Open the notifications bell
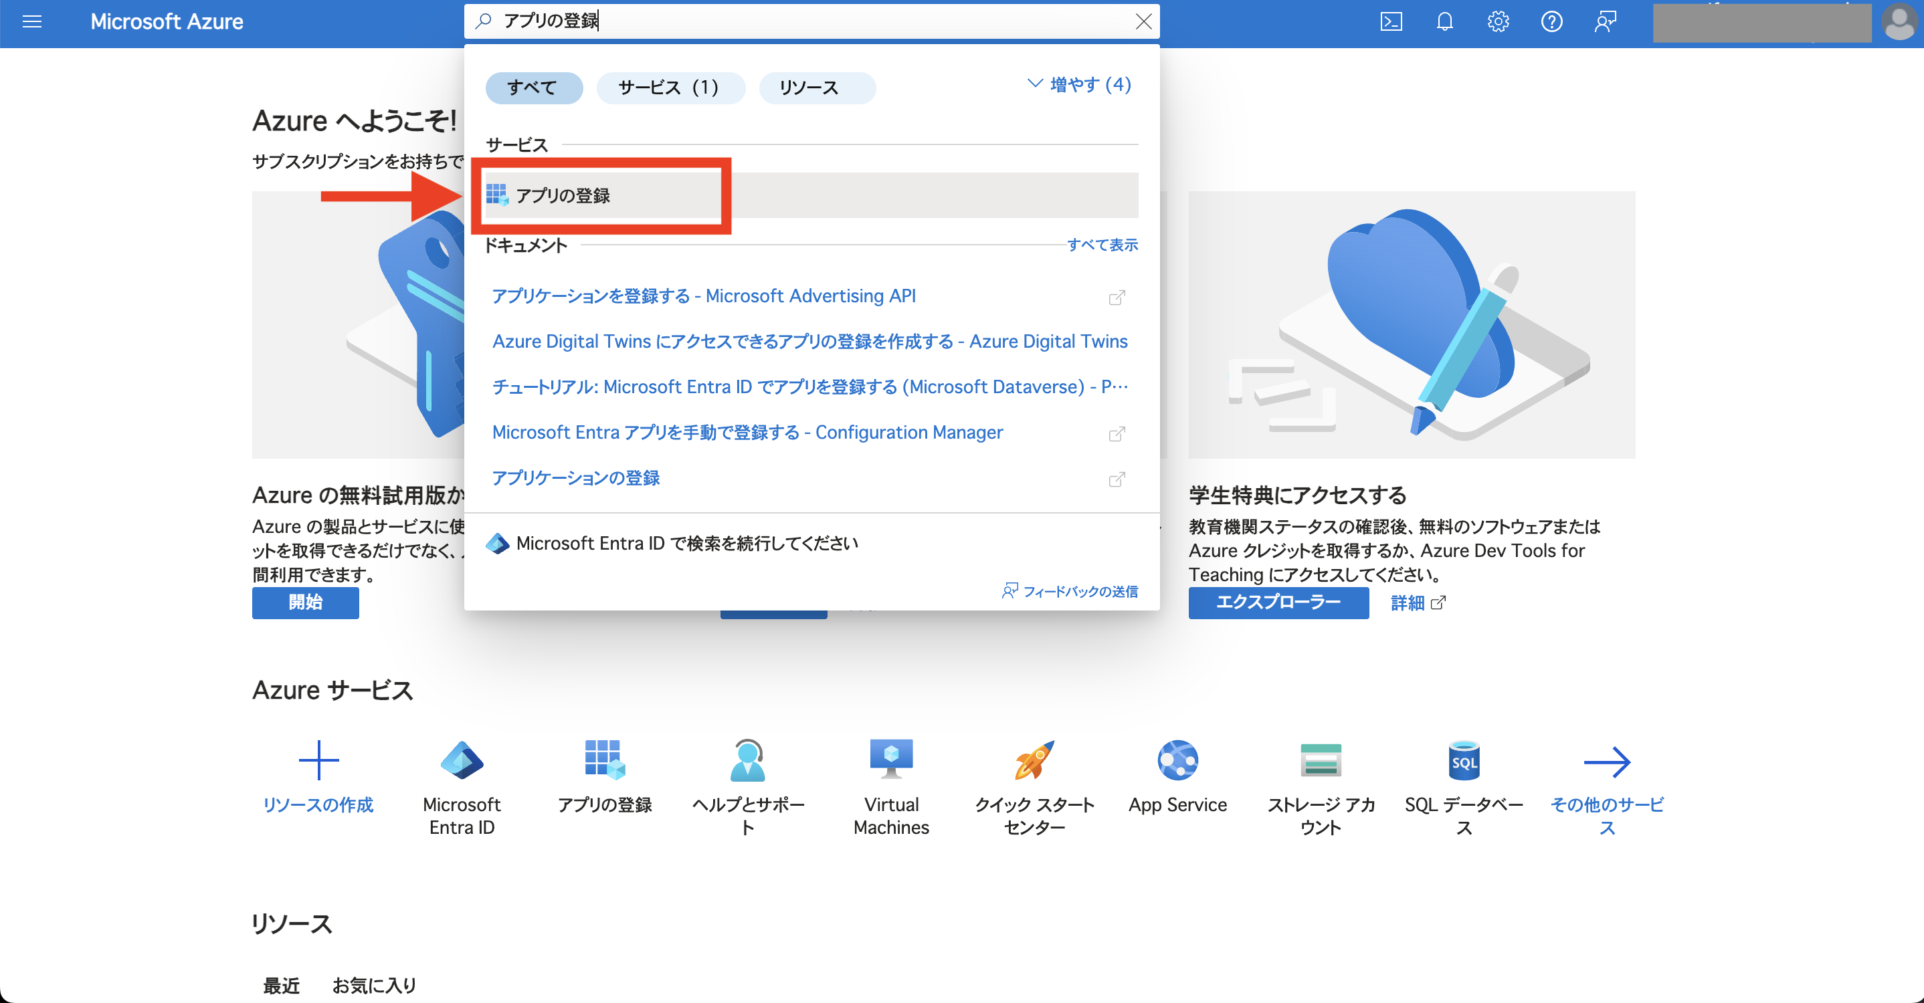Image resolution: width=1924 pixels, height=1003 pixels. (1444, 21)
